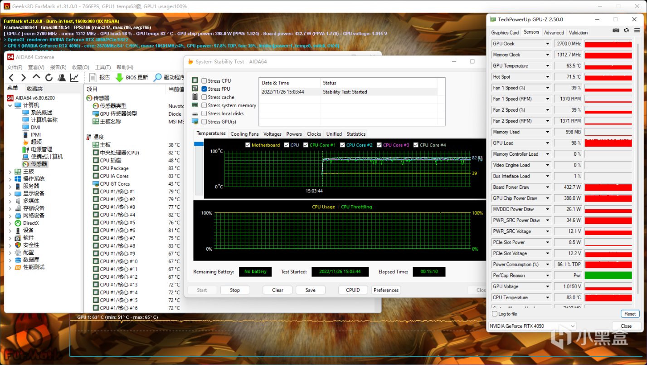This screenshot has width=647, height=365.
Task: Toggle the CPU Core #1 graph checkbox
Action: coord(306,145)
